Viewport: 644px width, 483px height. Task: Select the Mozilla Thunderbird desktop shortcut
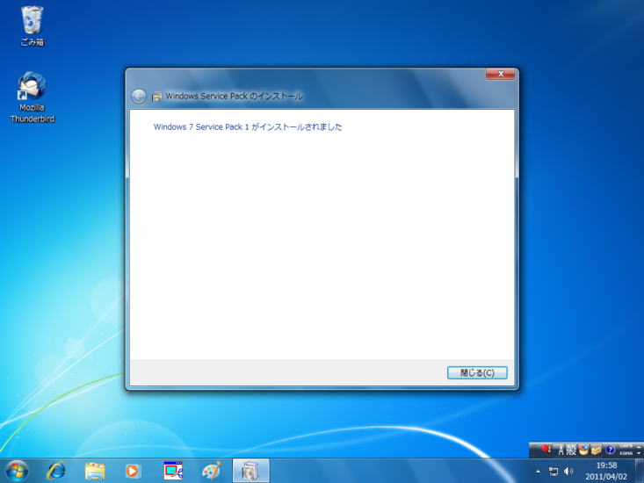coord(32,97)
